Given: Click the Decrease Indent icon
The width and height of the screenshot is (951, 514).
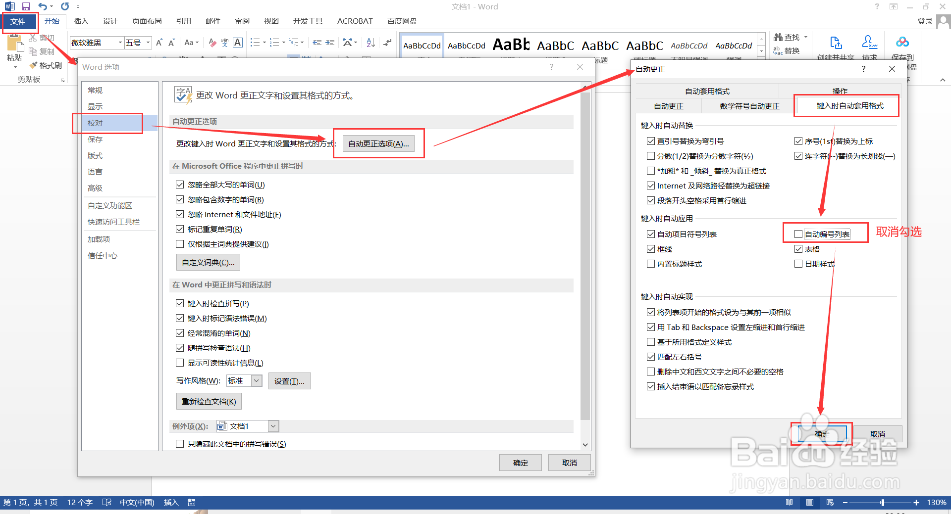Looking at the screenshot, I should (317, 43).
